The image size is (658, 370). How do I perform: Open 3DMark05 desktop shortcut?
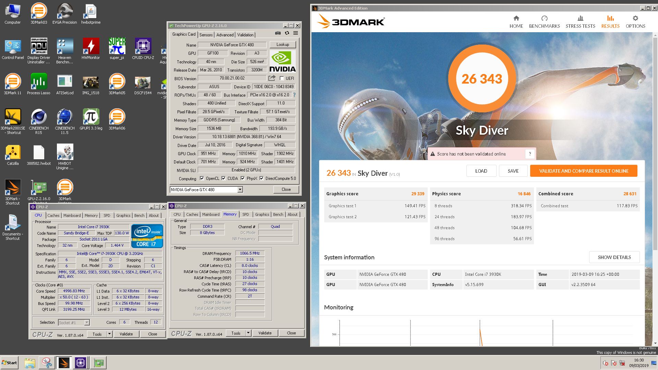pyautogui.click(x=117, y=84)
